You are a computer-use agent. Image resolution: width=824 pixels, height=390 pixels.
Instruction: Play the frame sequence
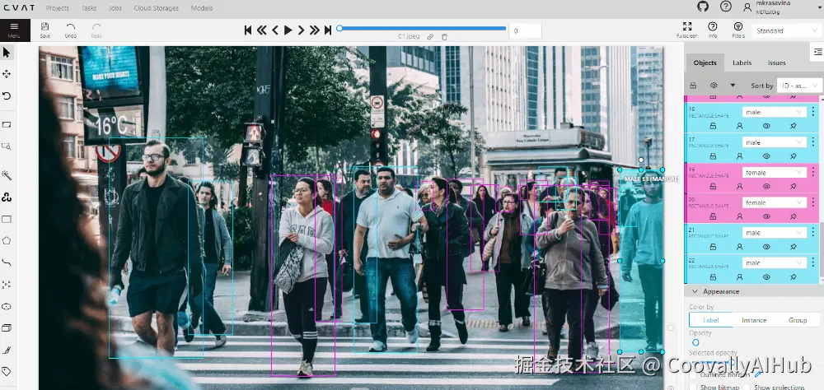(x=288, y=30)
